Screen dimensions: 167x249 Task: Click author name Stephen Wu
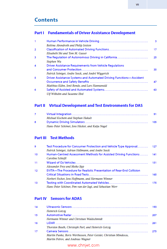[54, 62]
